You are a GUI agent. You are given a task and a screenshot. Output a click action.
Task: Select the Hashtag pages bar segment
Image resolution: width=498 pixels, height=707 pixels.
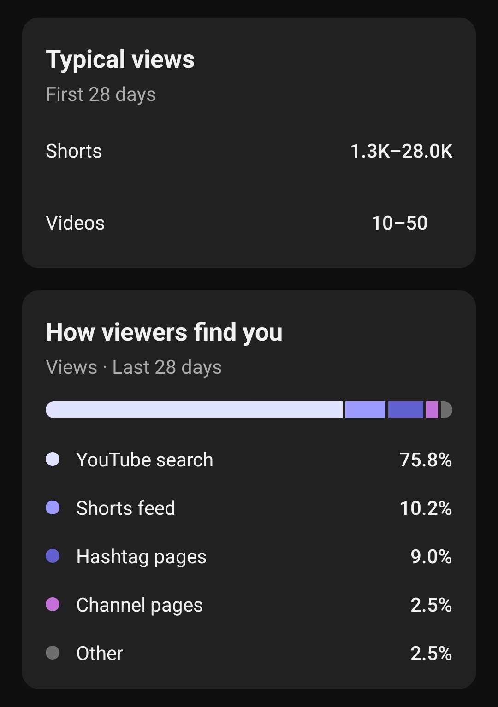[405, 410]
